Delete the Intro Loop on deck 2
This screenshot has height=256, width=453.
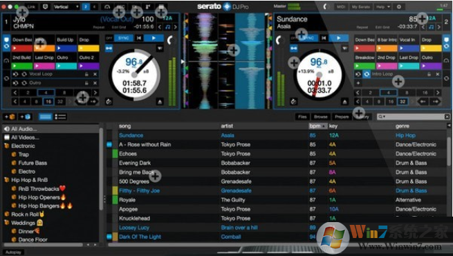tap(437, 74)
